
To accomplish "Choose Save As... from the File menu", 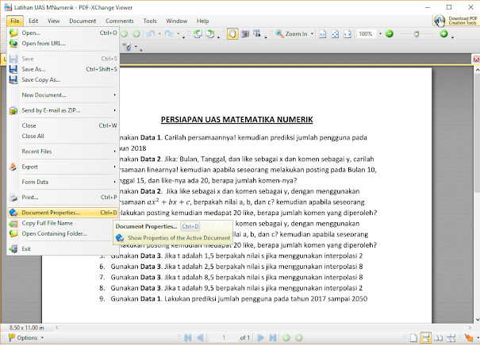I will click(63, 69).
